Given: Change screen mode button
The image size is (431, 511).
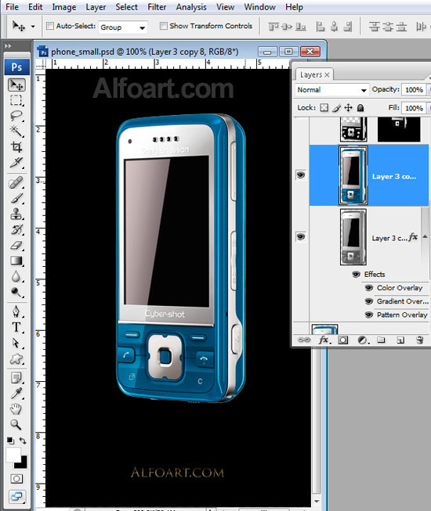Looking at the screenshot, I should click(x=16, y=496).
